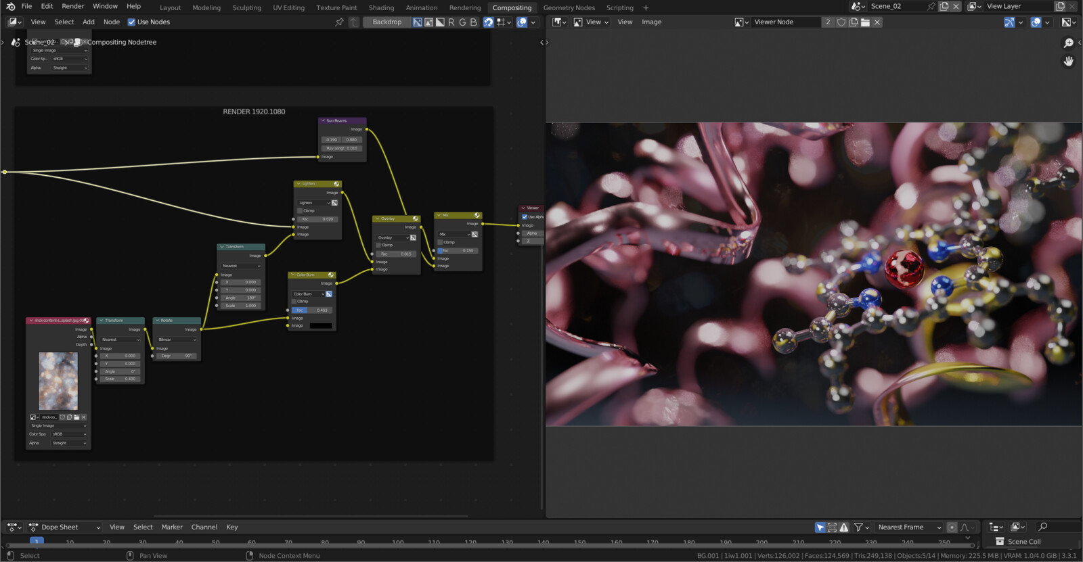Toggle Only Show Errors warning icon

[x=844, y=527]
